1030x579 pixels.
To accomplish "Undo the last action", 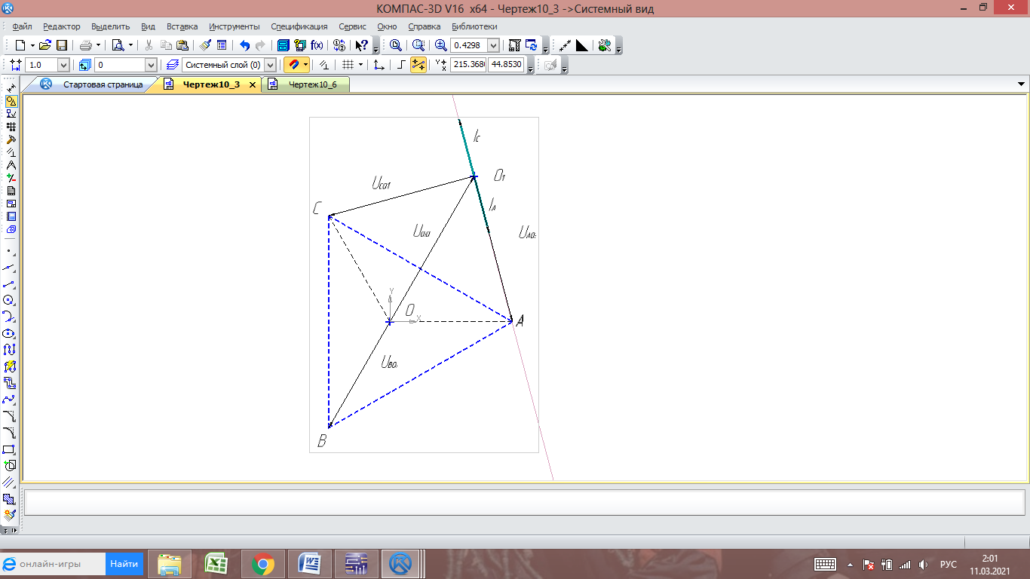I will pyautogui.click(x=244, y=45).
